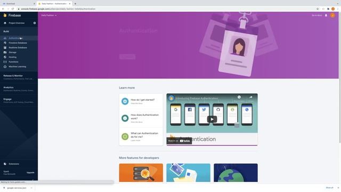Image resolution: width=341 pixels, height=192 pixels.
Task: Open the orange database search feature card
Action: [141, 173]
